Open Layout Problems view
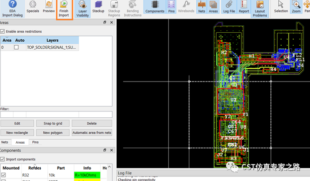Screen dimensions: 310x181 (260, 9)
